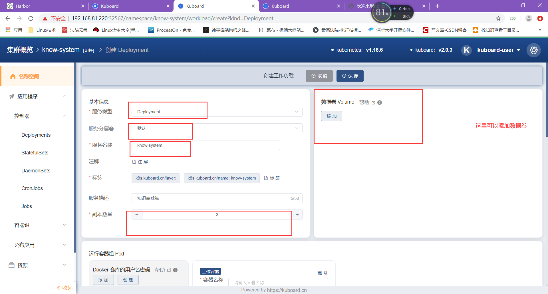548x294 pixels.
Task: Show more bookmarks with double chevron
Action: tap(539, 30)
